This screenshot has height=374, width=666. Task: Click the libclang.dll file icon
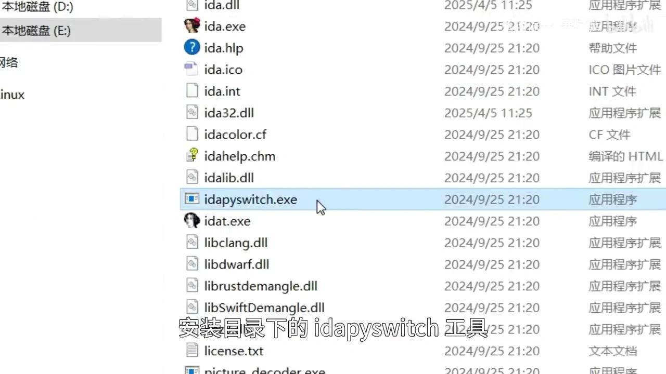coord(192,243)
